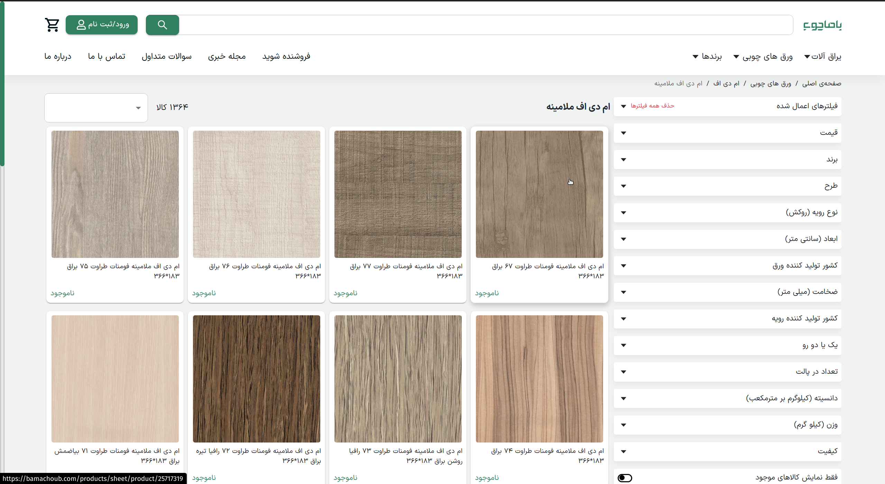This screenshot has height=484, width=885.
Task: Expand the یک یا دو رو filter
Action: pyautogui.click(x=728, y=345)
